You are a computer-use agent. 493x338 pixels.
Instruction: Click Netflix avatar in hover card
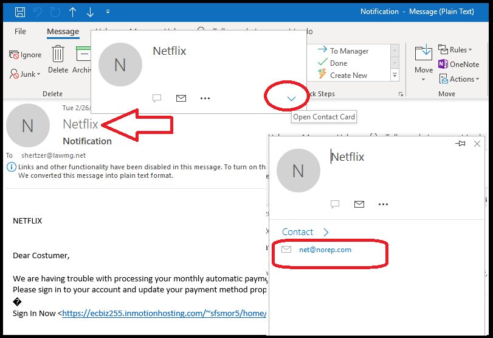(x=120, y=65)
